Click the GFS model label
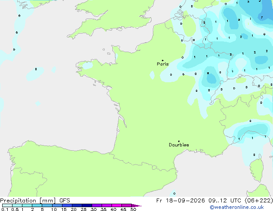This screenshot has width=273, height=211. 65,201
